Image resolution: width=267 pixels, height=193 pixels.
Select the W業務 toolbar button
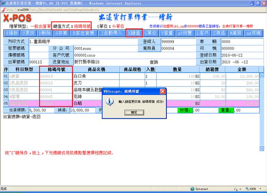pos(237,33)
